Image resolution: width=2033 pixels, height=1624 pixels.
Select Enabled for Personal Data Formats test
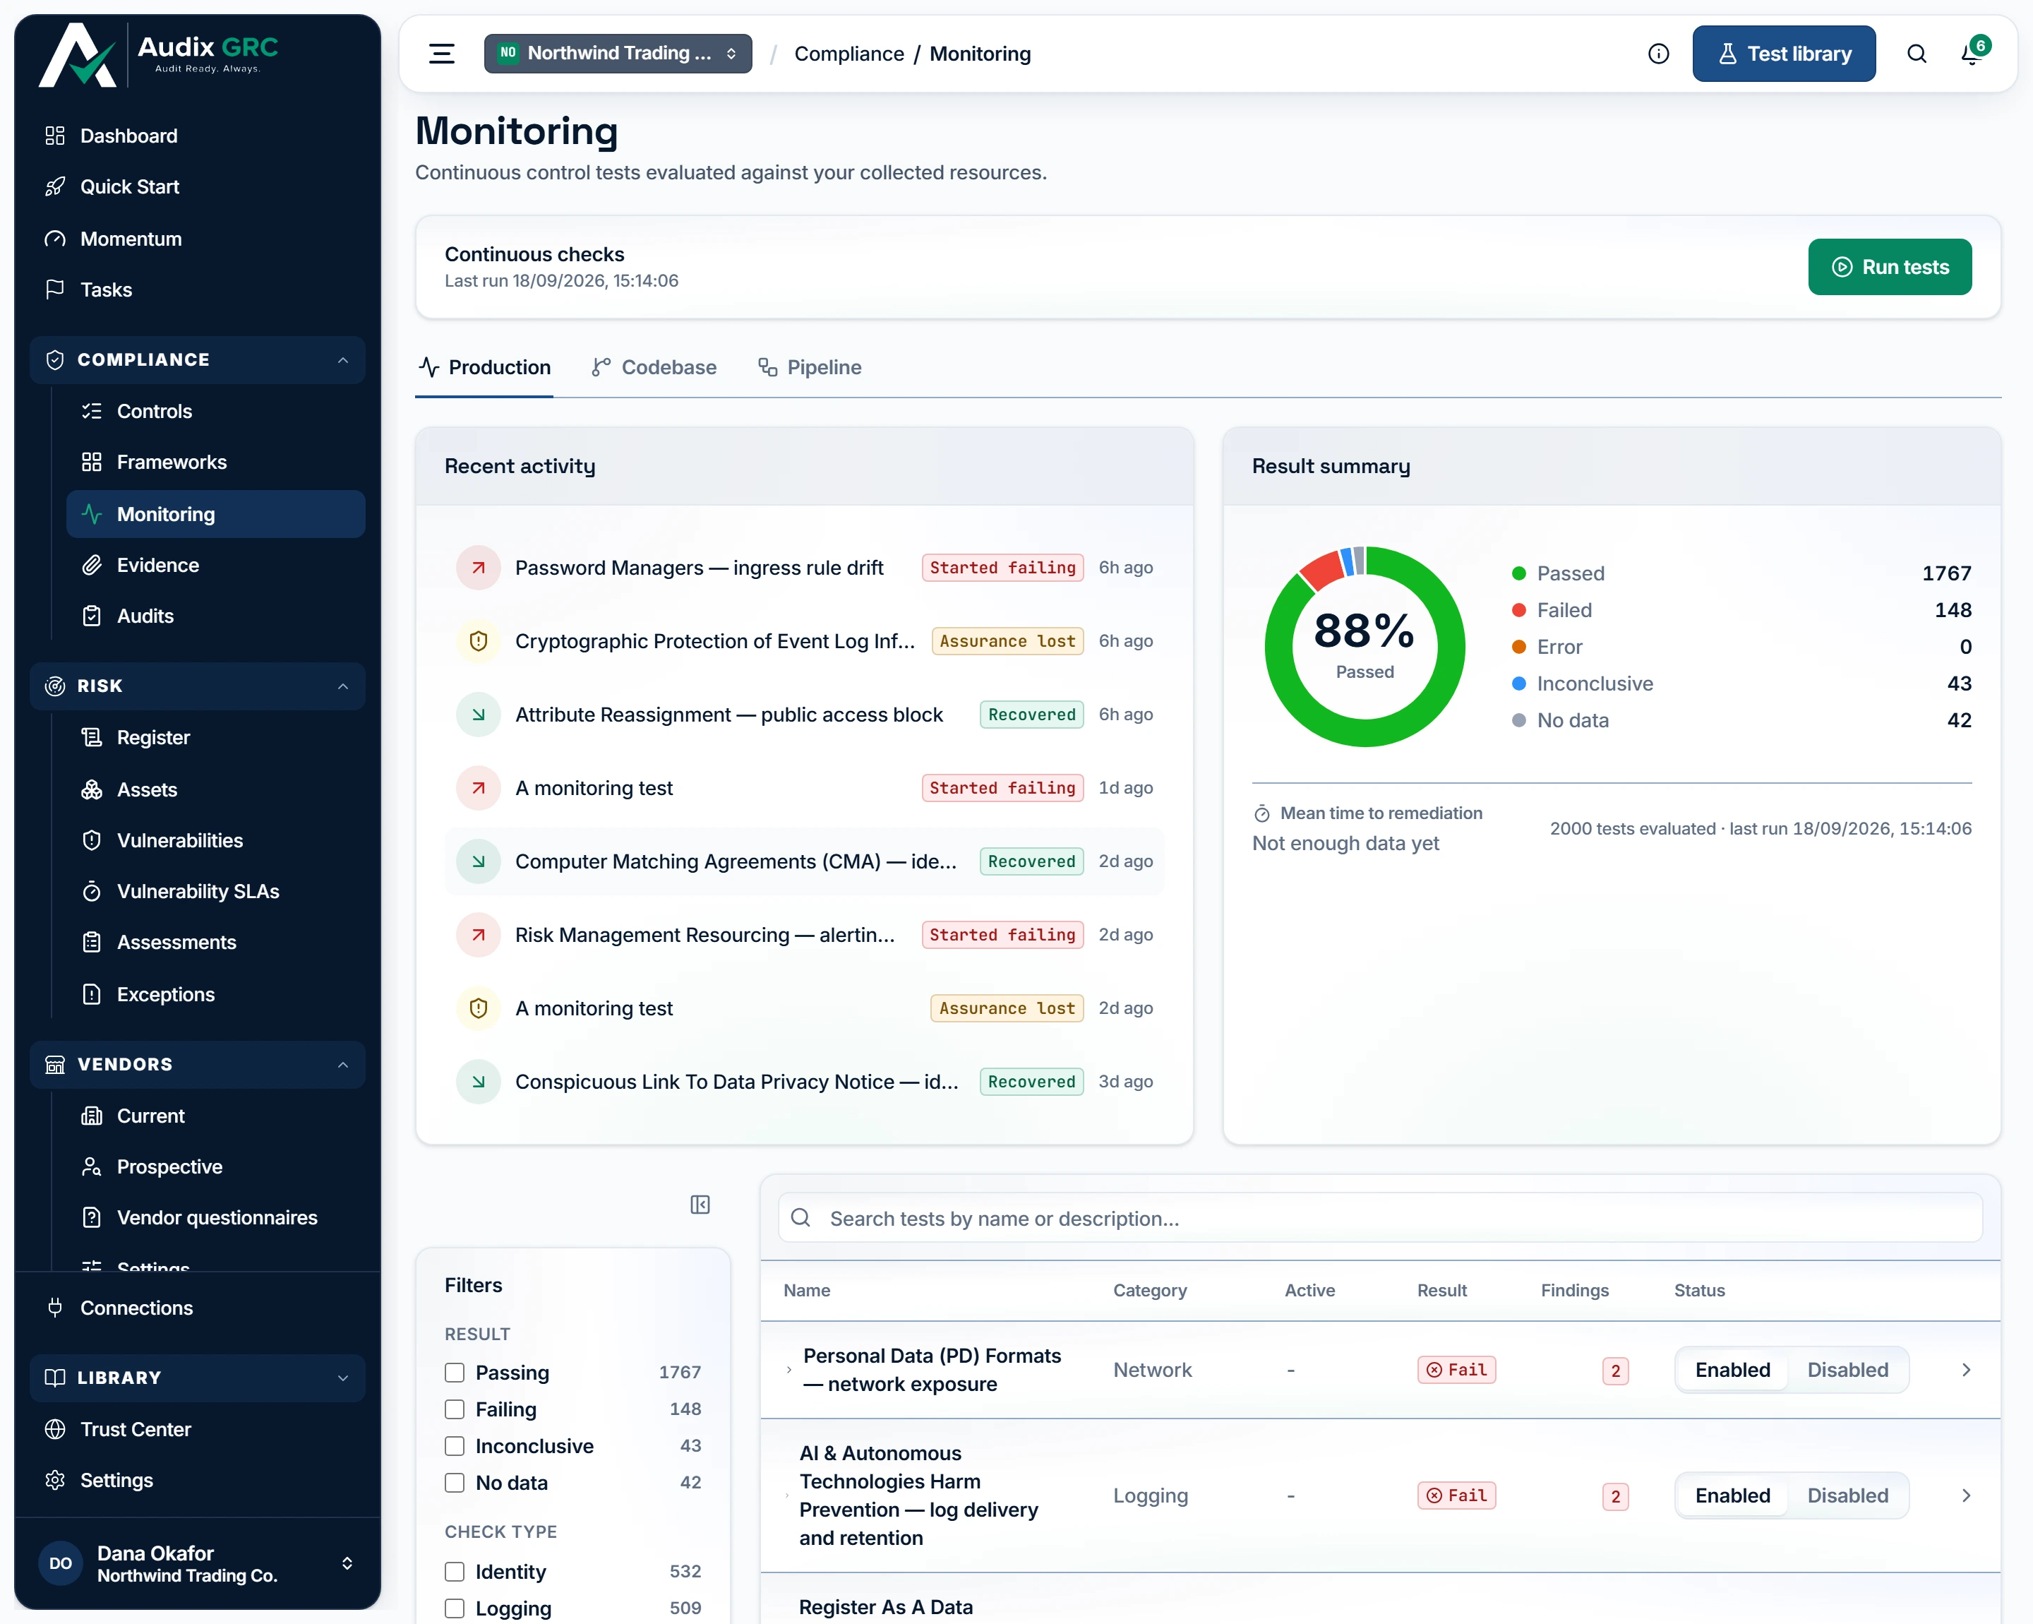coord(1732,1369)
